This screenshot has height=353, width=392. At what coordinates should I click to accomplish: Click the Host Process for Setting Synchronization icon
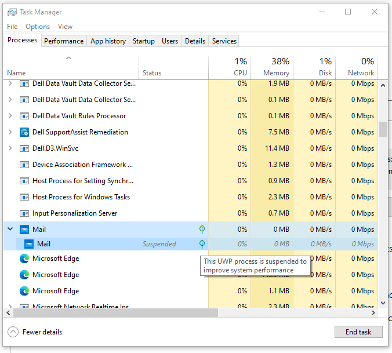click(x=24, y=181)
